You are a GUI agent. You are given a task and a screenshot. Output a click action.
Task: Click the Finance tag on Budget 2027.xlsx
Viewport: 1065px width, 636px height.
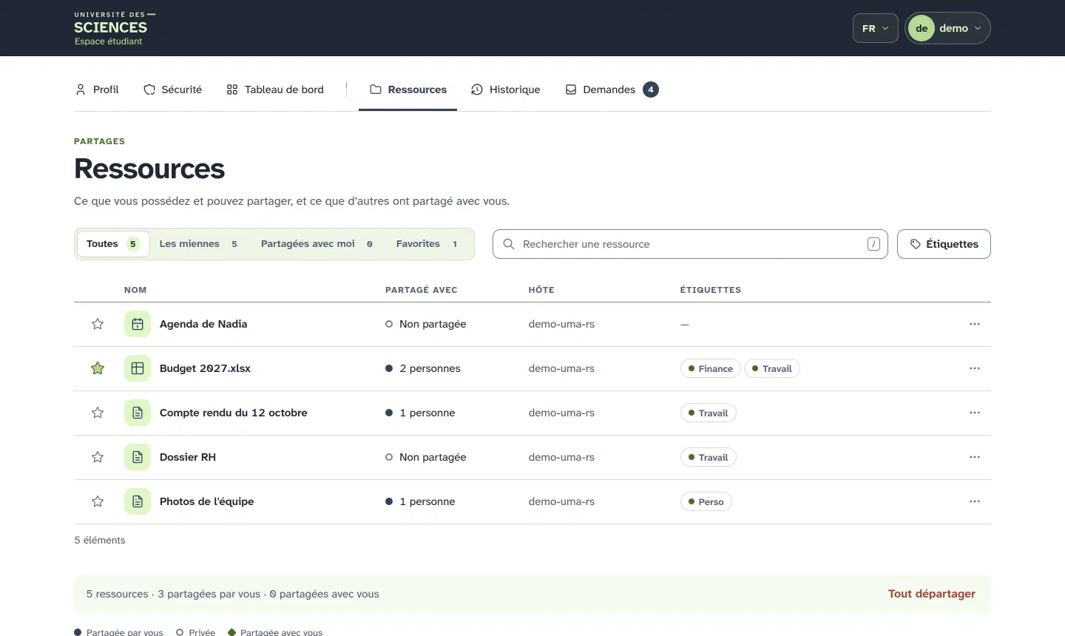710,368
